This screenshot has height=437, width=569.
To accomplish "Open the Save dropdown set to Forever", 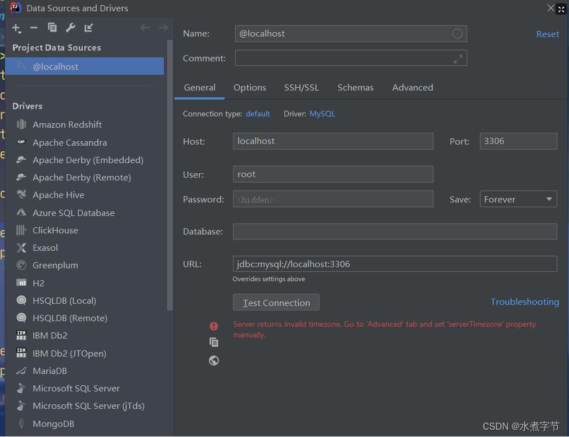I will click(518, 199).
